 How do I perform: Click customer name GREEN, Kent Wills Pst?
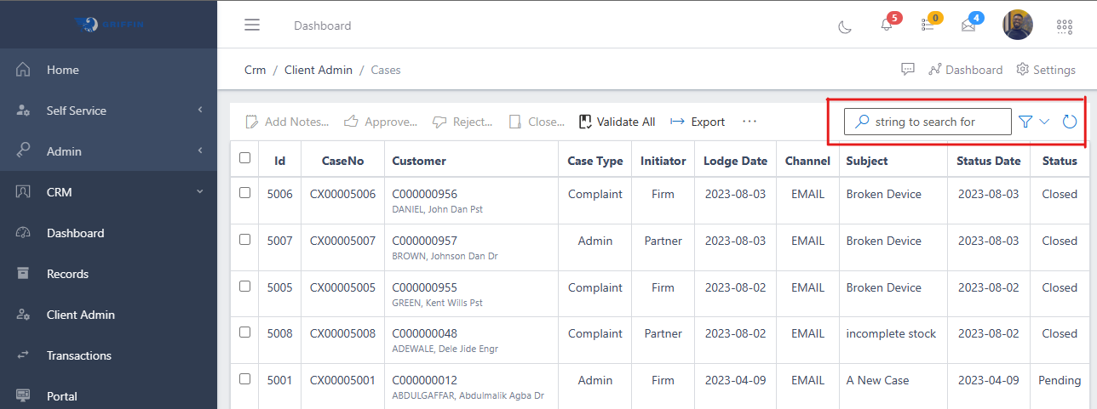tap(438, 302)
